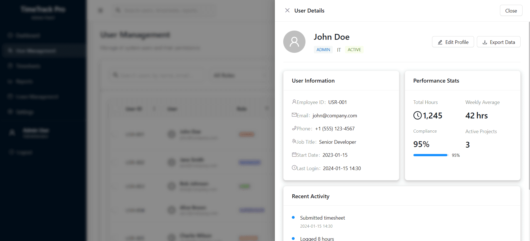Select last login 2024-01-15 14:30 value

click(x=342, y=168)
